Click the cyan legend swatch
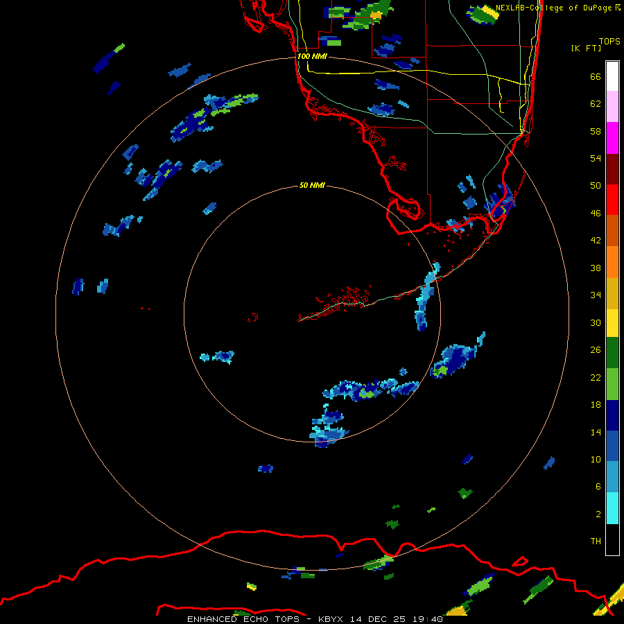 [x=612, y=509]
